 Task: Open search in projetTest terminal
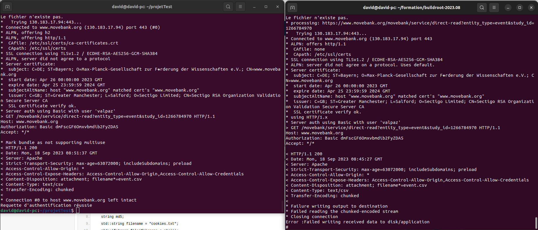(228, 7)
